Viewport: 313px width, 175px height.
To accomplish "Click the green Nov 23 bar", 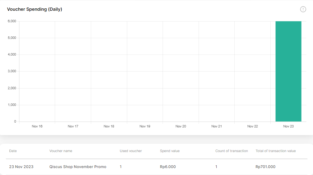I will (x=288, y=71).
